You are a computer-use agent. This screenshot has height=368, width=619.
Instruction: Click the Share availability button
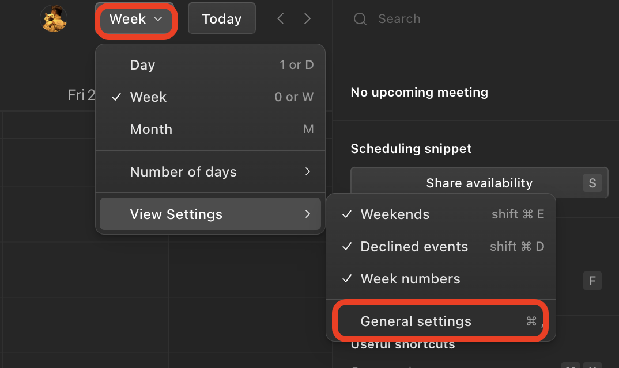[479, 183]
